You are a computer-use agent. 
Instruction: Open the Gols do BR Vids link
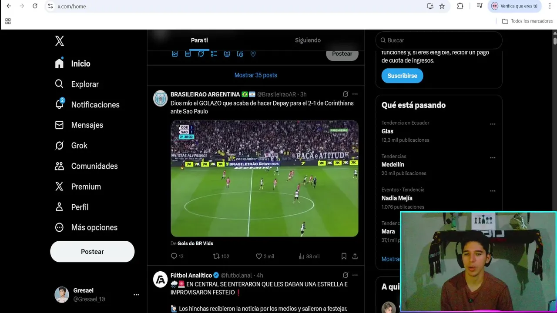click(x=195, y=243)
